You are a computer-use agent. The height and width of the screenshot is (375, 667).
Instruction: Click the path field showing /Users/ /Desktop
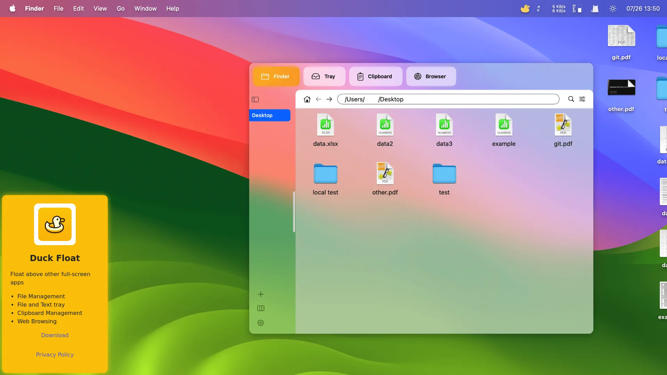(x=448, y=99)
